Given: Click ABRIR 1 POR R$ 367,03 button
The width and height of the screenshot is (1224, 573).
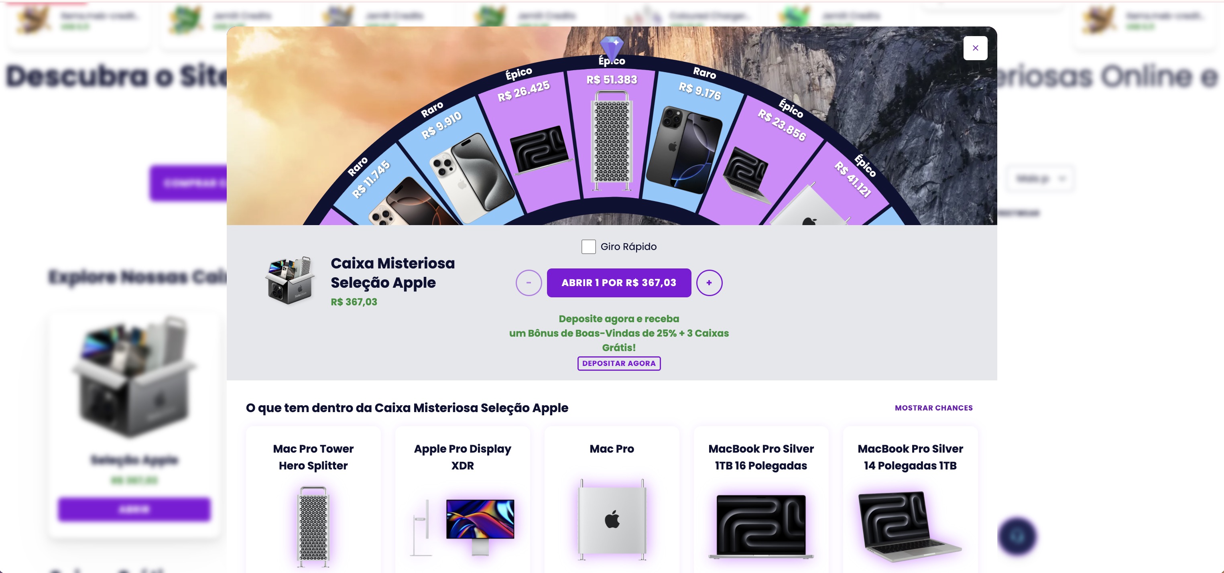Looking at the screenshot, I should click(619, 283).
